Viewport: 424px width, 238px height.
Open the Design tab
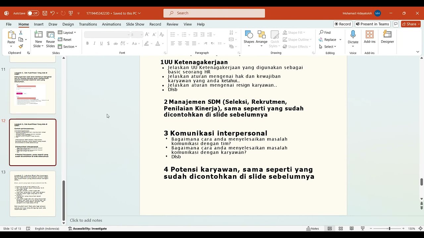(x=68, y=24)
